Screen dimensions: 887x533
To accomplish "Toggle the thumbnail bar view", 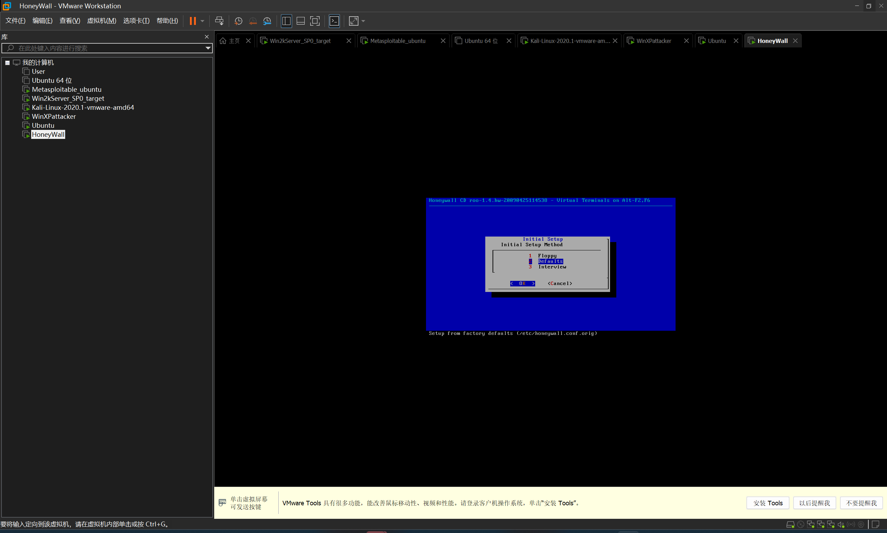I will [x=301, y=21].
